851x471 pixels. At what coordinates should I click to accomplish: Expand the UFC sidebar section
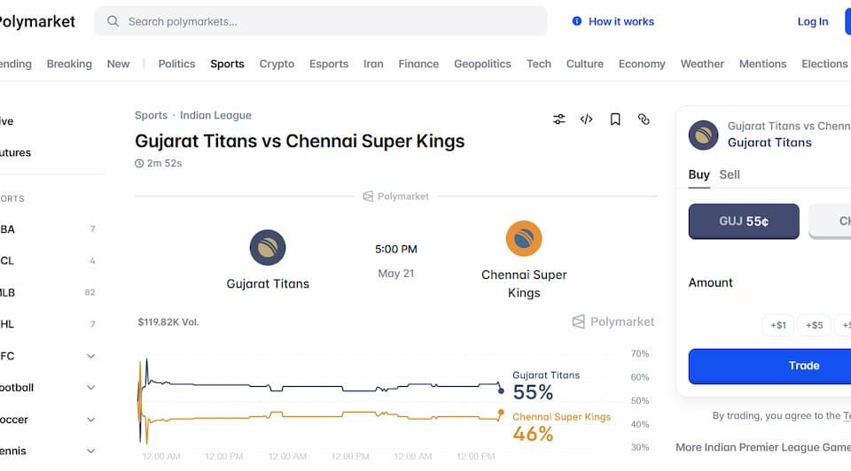point(91,356)
